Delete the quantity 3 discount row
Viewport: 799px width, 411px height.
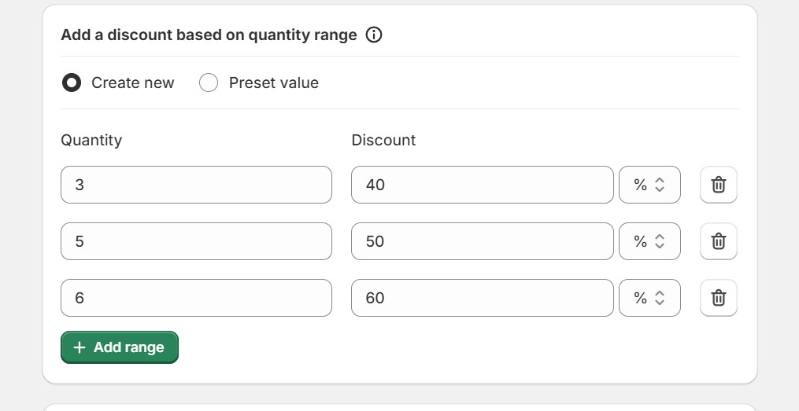coord(718,185)
